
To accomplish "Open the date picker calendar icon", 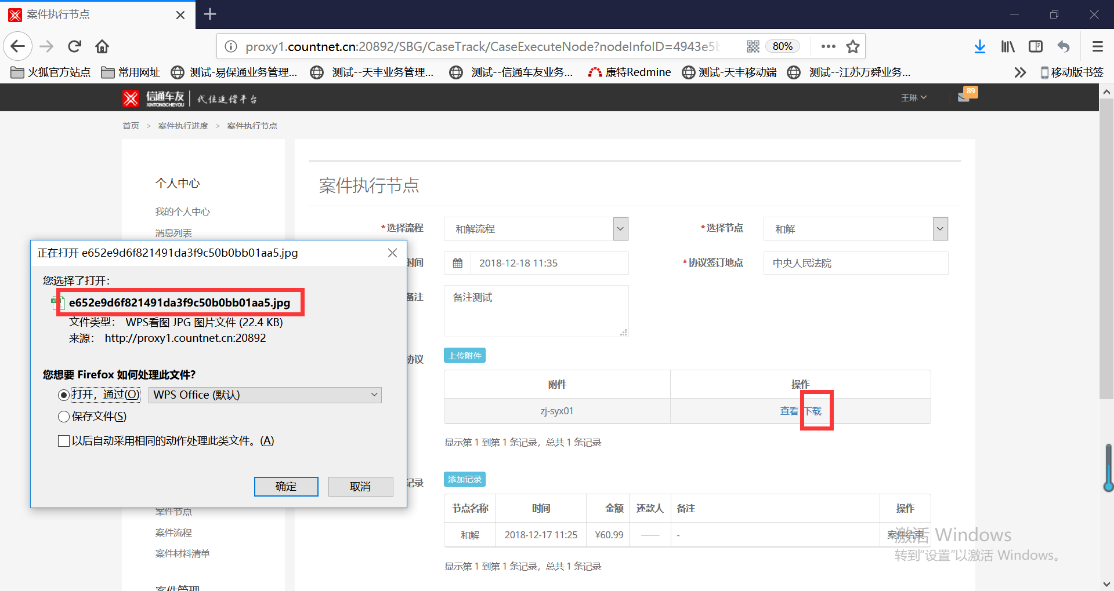I will 458,263.
